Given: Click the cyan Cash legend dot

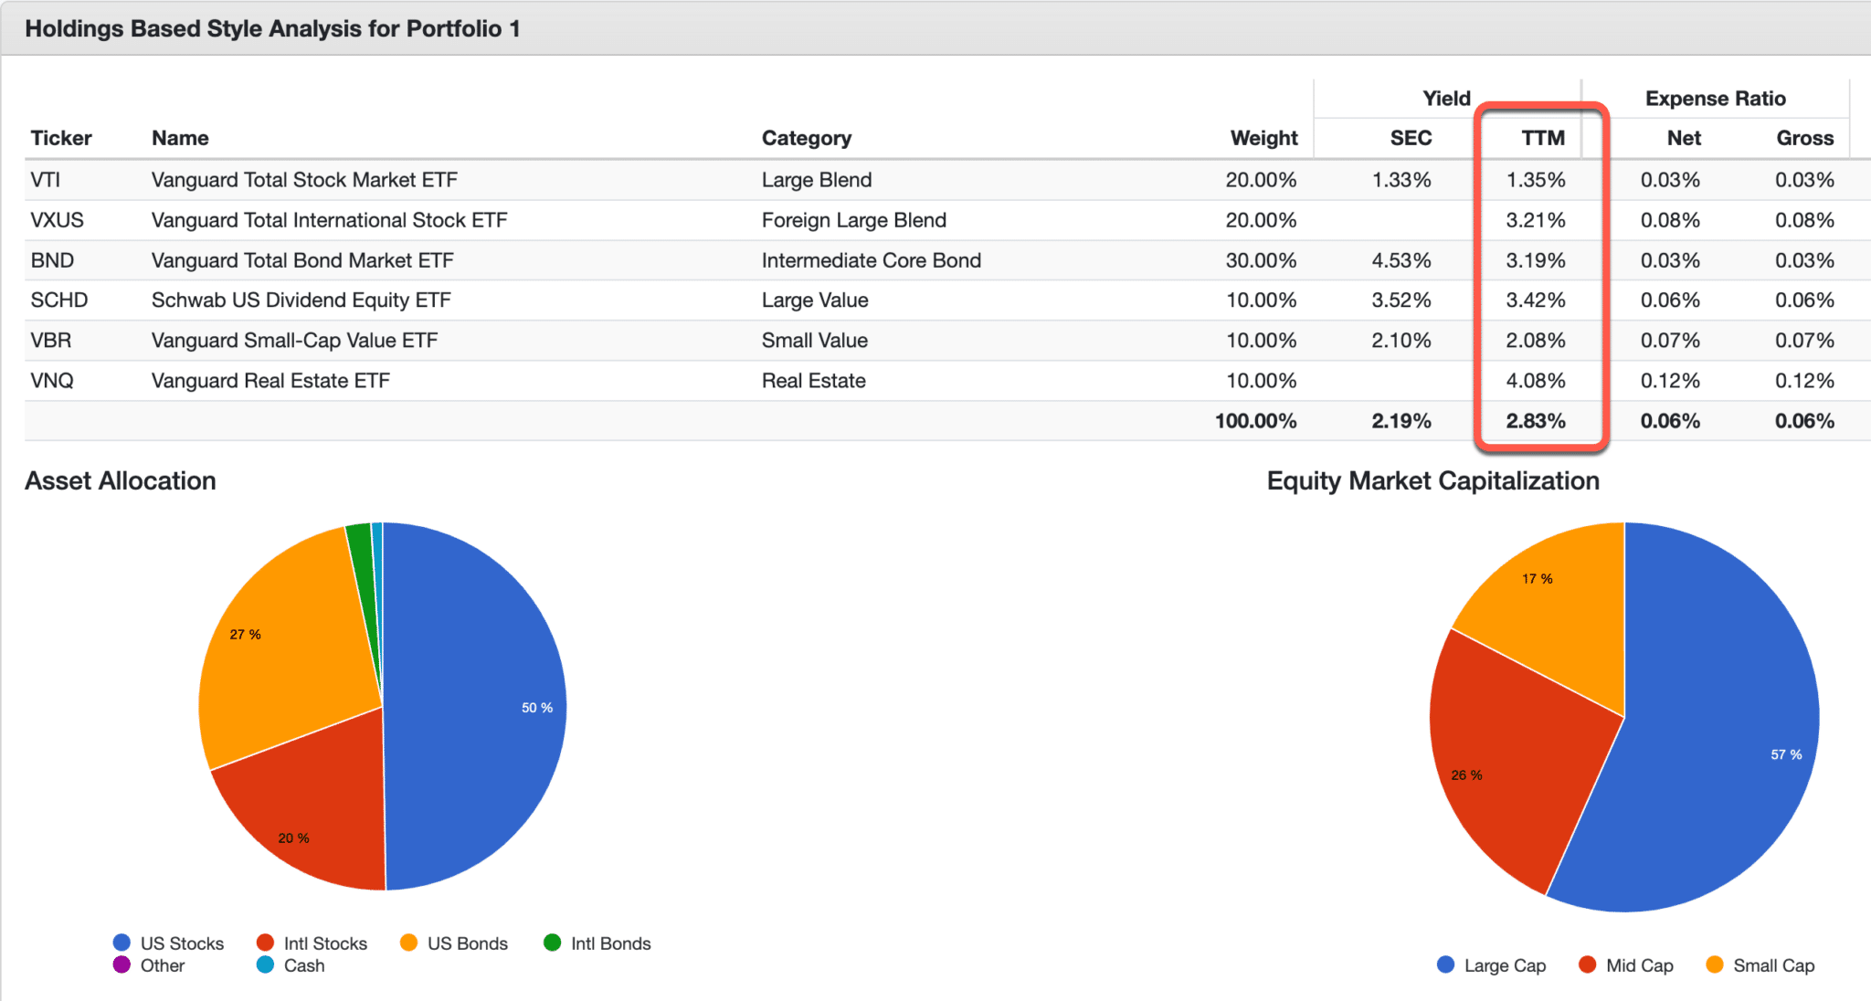Looking at the screenshot, I should [266, 965].
